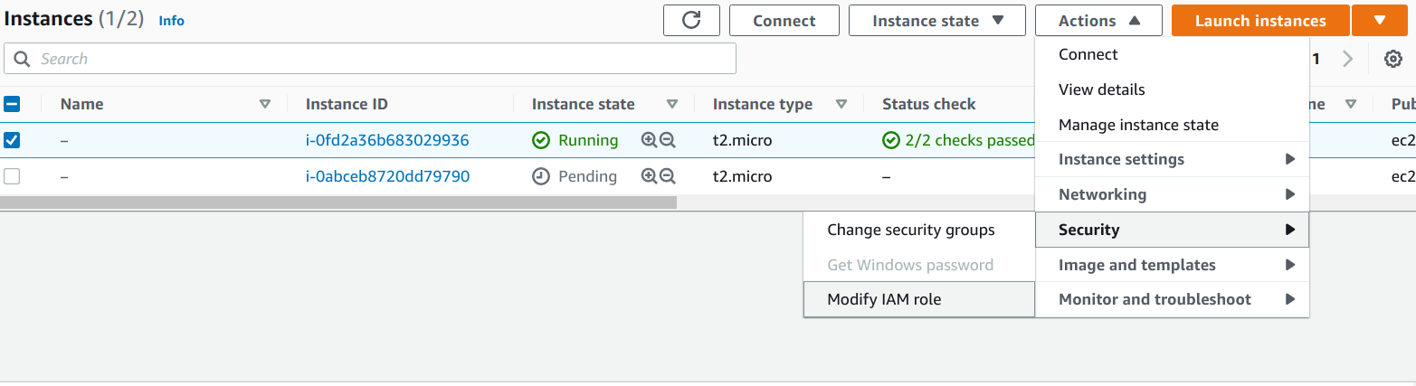This screenshot has height=386, width=1416.
Task: Click the Pending state text
Action: point(587,176)
